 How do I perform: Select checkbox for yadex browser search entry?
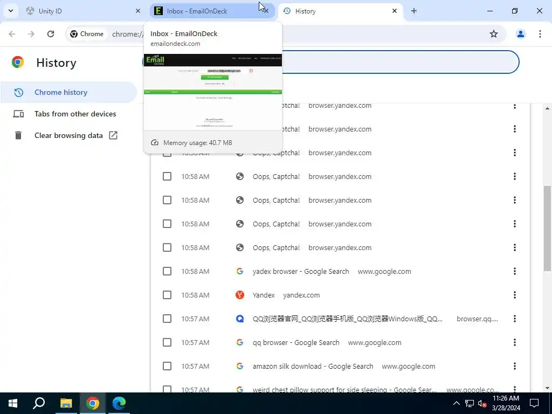(167, 271)
